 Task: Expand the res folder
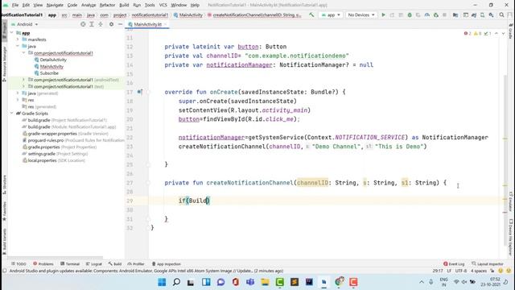pos(18,100)
